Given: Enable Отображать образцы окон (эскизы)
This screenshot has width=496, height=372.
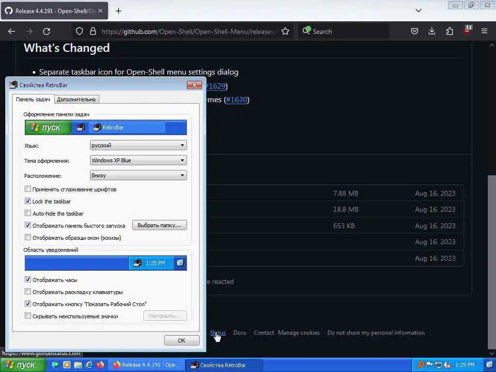Looking at the screenshot, I should coord(28,237).
